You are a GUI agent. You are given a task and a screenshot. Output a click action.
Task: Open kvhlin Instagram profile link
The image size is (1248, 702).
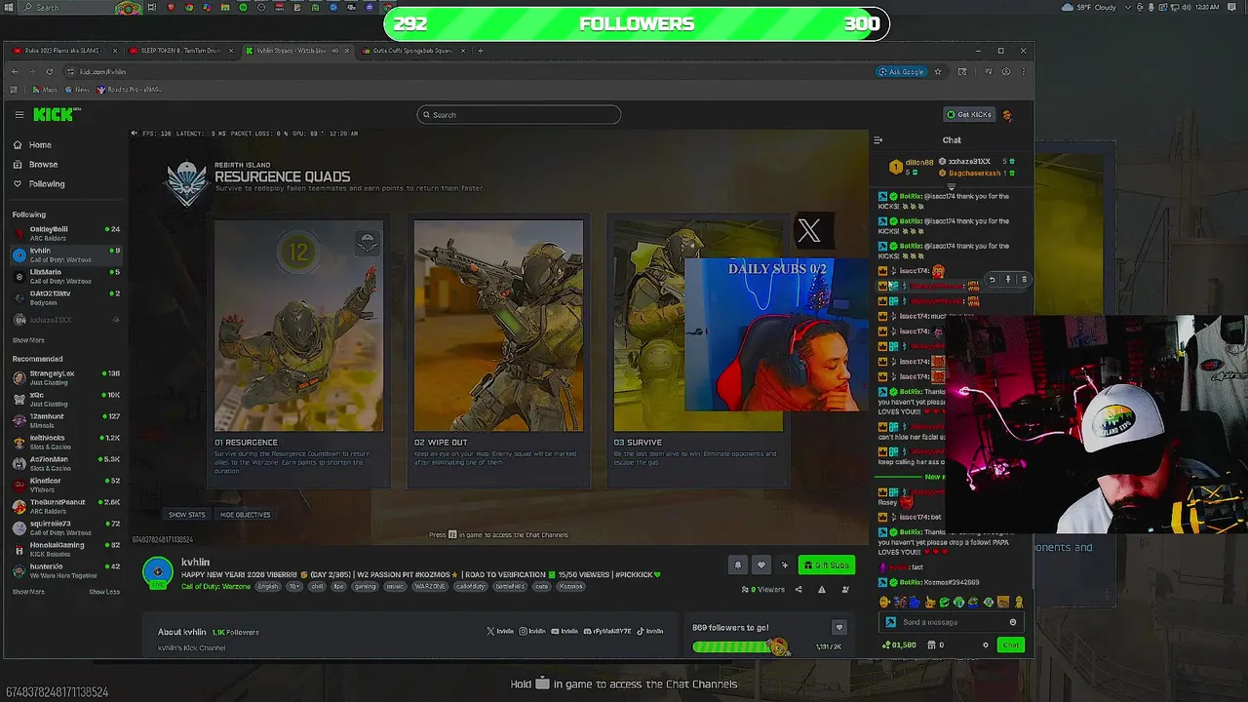click(x=532, y=632)
